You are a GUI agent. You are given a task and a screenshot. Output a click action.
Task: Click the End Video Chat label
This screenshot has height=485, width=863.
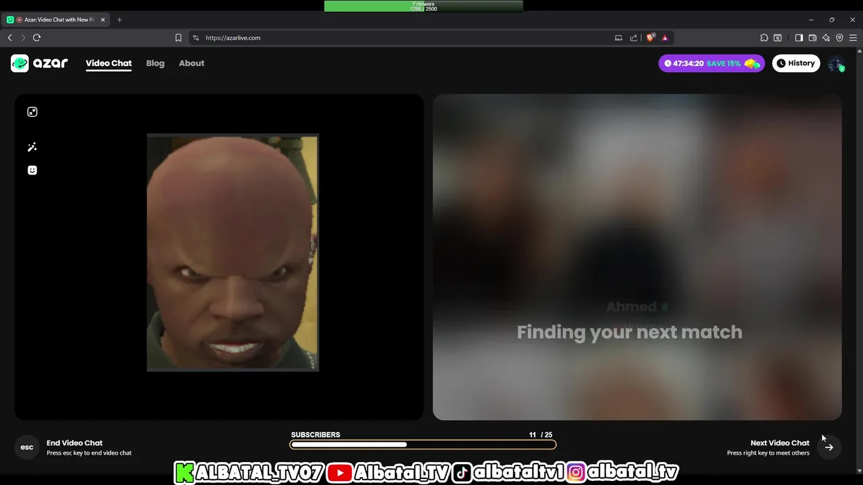click(x=74, y=443)
